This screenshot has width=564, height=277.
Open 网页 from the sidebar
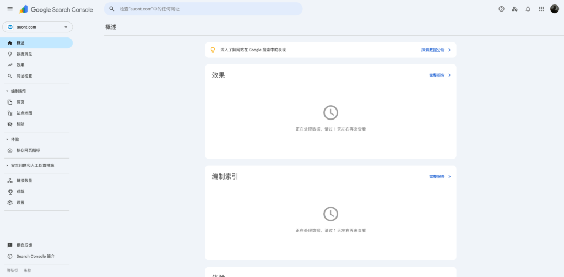pos(36,102)
